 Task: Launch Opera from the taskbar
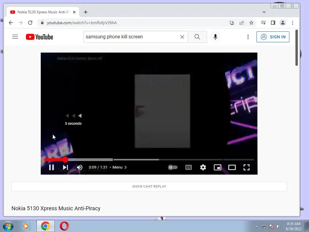(64, 226)
